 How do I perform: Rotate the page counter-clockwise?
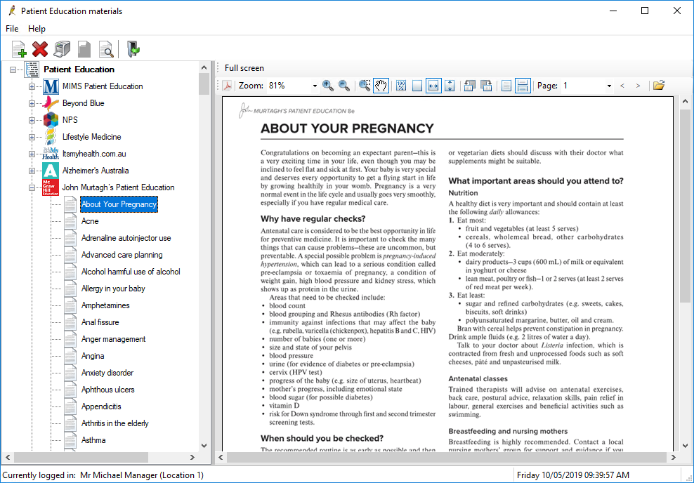pyautogui.click(x=470, y=86)
